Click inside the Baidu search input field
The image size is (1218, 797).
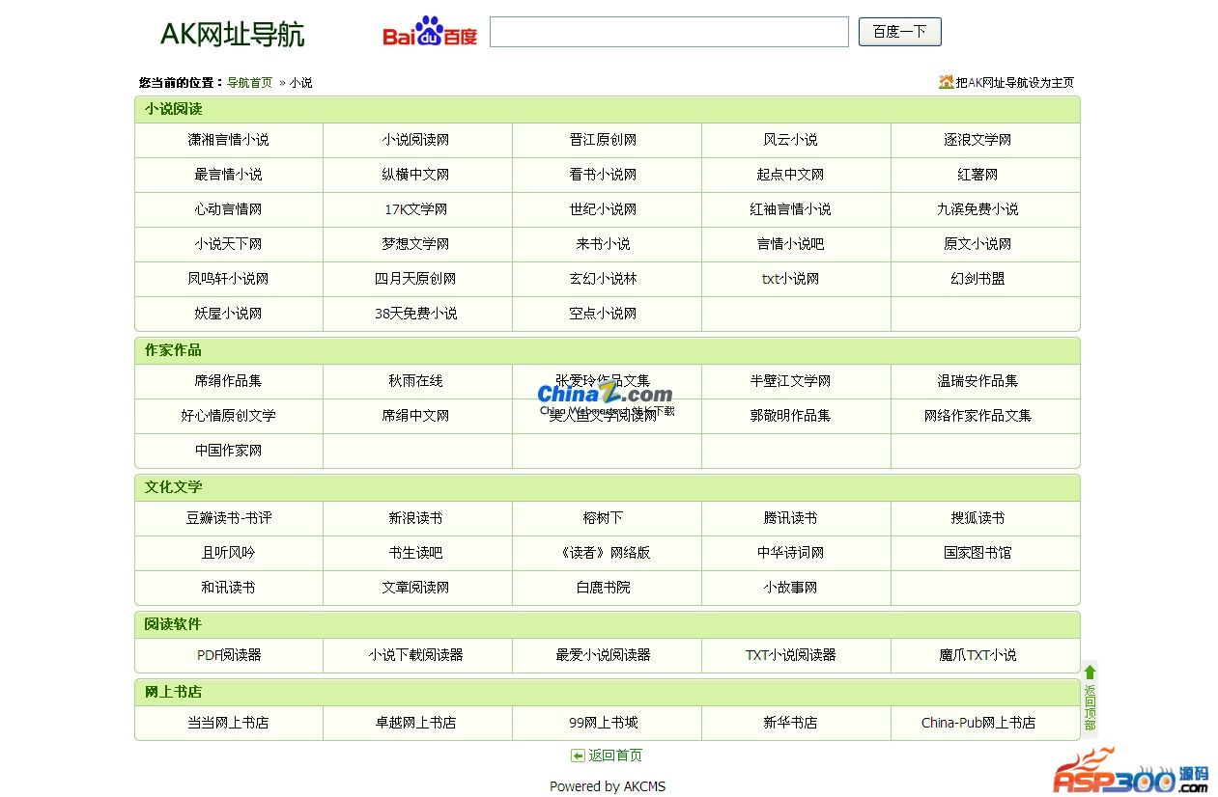668,32
